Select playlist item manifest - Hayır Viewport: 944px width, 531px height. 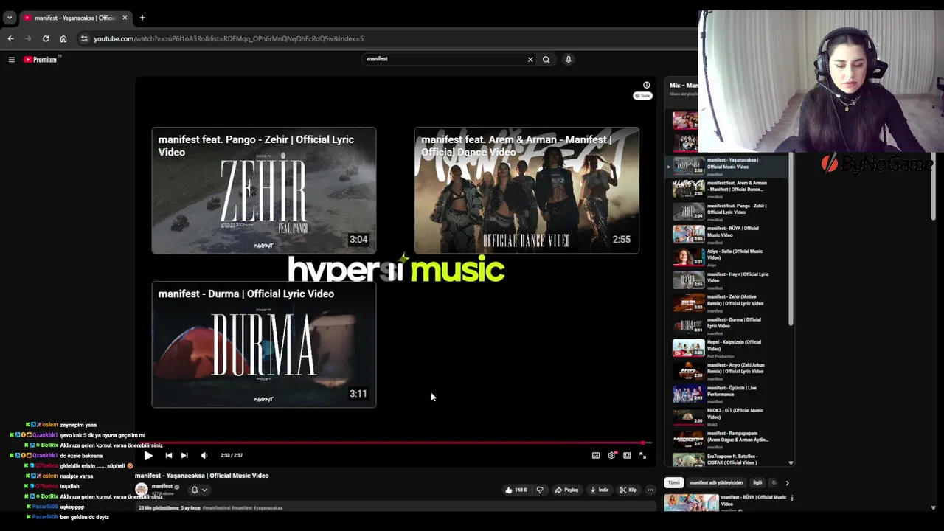tap(726, 280)
